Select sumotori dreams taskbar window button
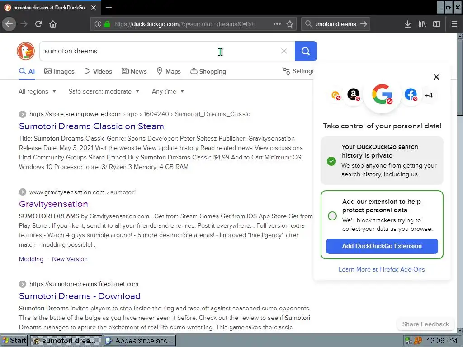The height and width of the screenshot is (347, 463). click(x=66, y=341)
